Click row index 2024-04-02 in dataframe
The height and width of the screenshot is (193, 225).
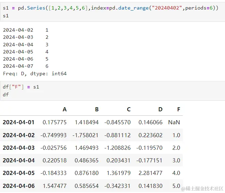pyautogui.click(x=19, y=135)
